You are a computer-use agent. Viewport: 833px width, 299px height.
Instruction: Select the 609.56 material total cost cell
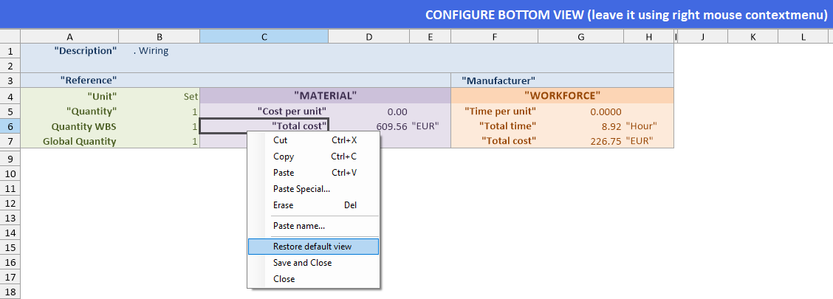click(x=391, y=126)
